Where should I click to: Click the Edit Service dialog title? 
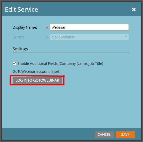21,10
